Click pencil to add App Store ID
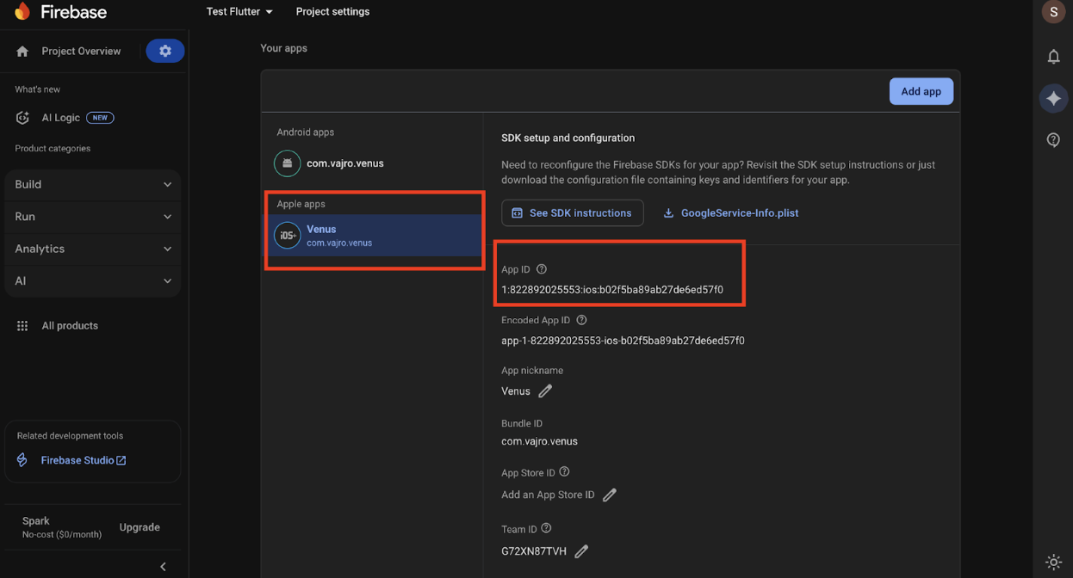Viewport: 1073px width, 578px height. point(610,495)
